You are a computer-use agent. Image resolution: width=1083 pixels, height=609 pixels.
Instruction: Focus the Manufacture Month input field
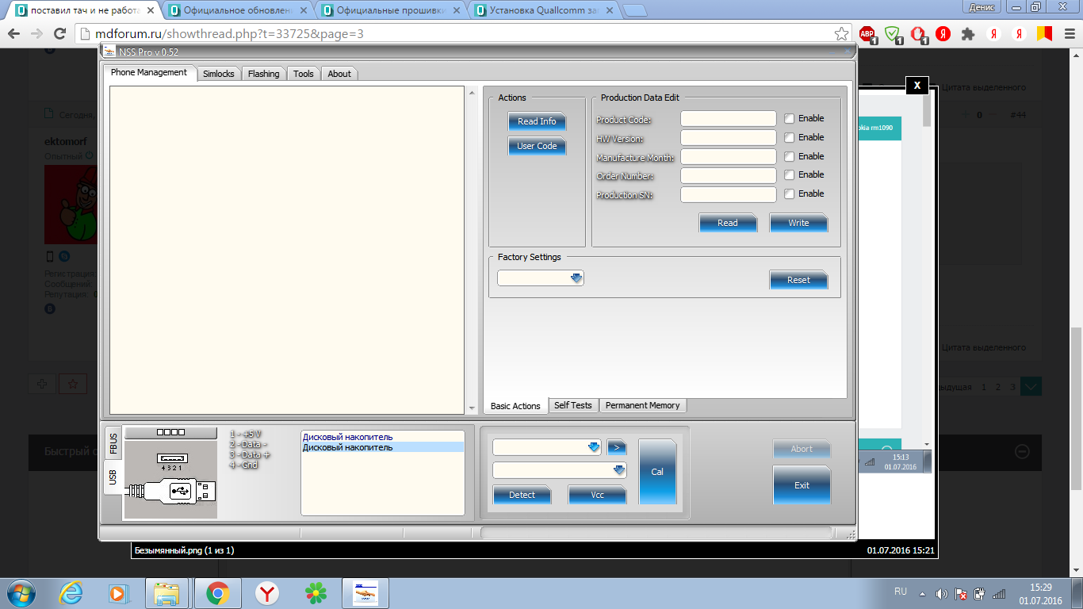(729, 157)
